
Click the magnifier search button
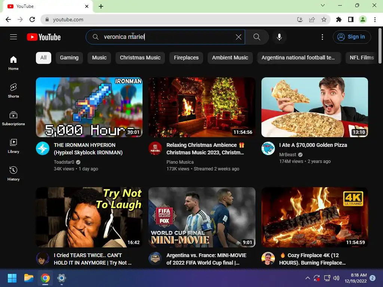pyautogui.click(x=257, y=37)
